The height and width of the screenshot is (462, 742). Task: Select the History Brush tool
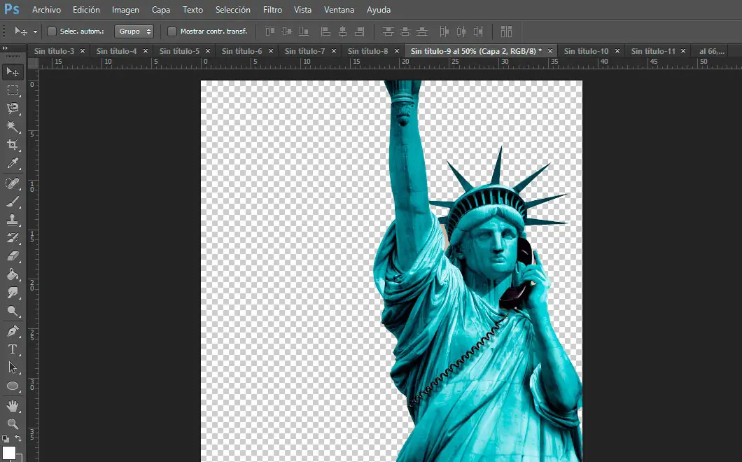click(13, 238)
